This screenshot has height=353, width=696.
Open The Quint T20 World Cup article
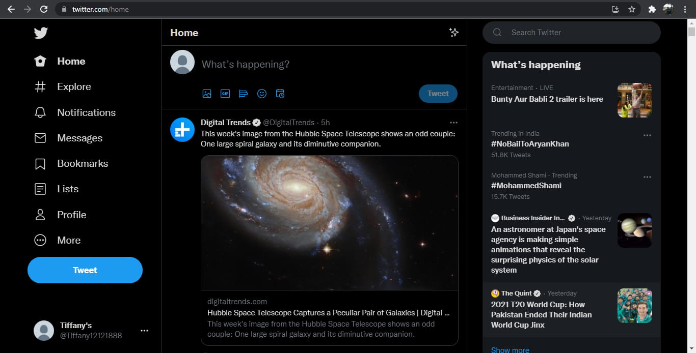(x=542, y=315)
